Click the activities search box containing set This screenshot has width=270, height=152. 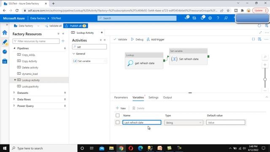(x=89, y=47)
